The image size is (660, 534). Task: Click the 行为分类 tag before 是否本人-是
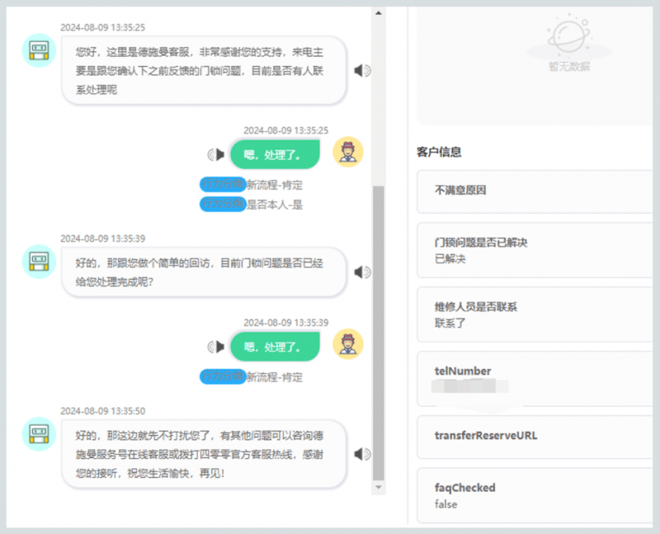pos(223,204)
